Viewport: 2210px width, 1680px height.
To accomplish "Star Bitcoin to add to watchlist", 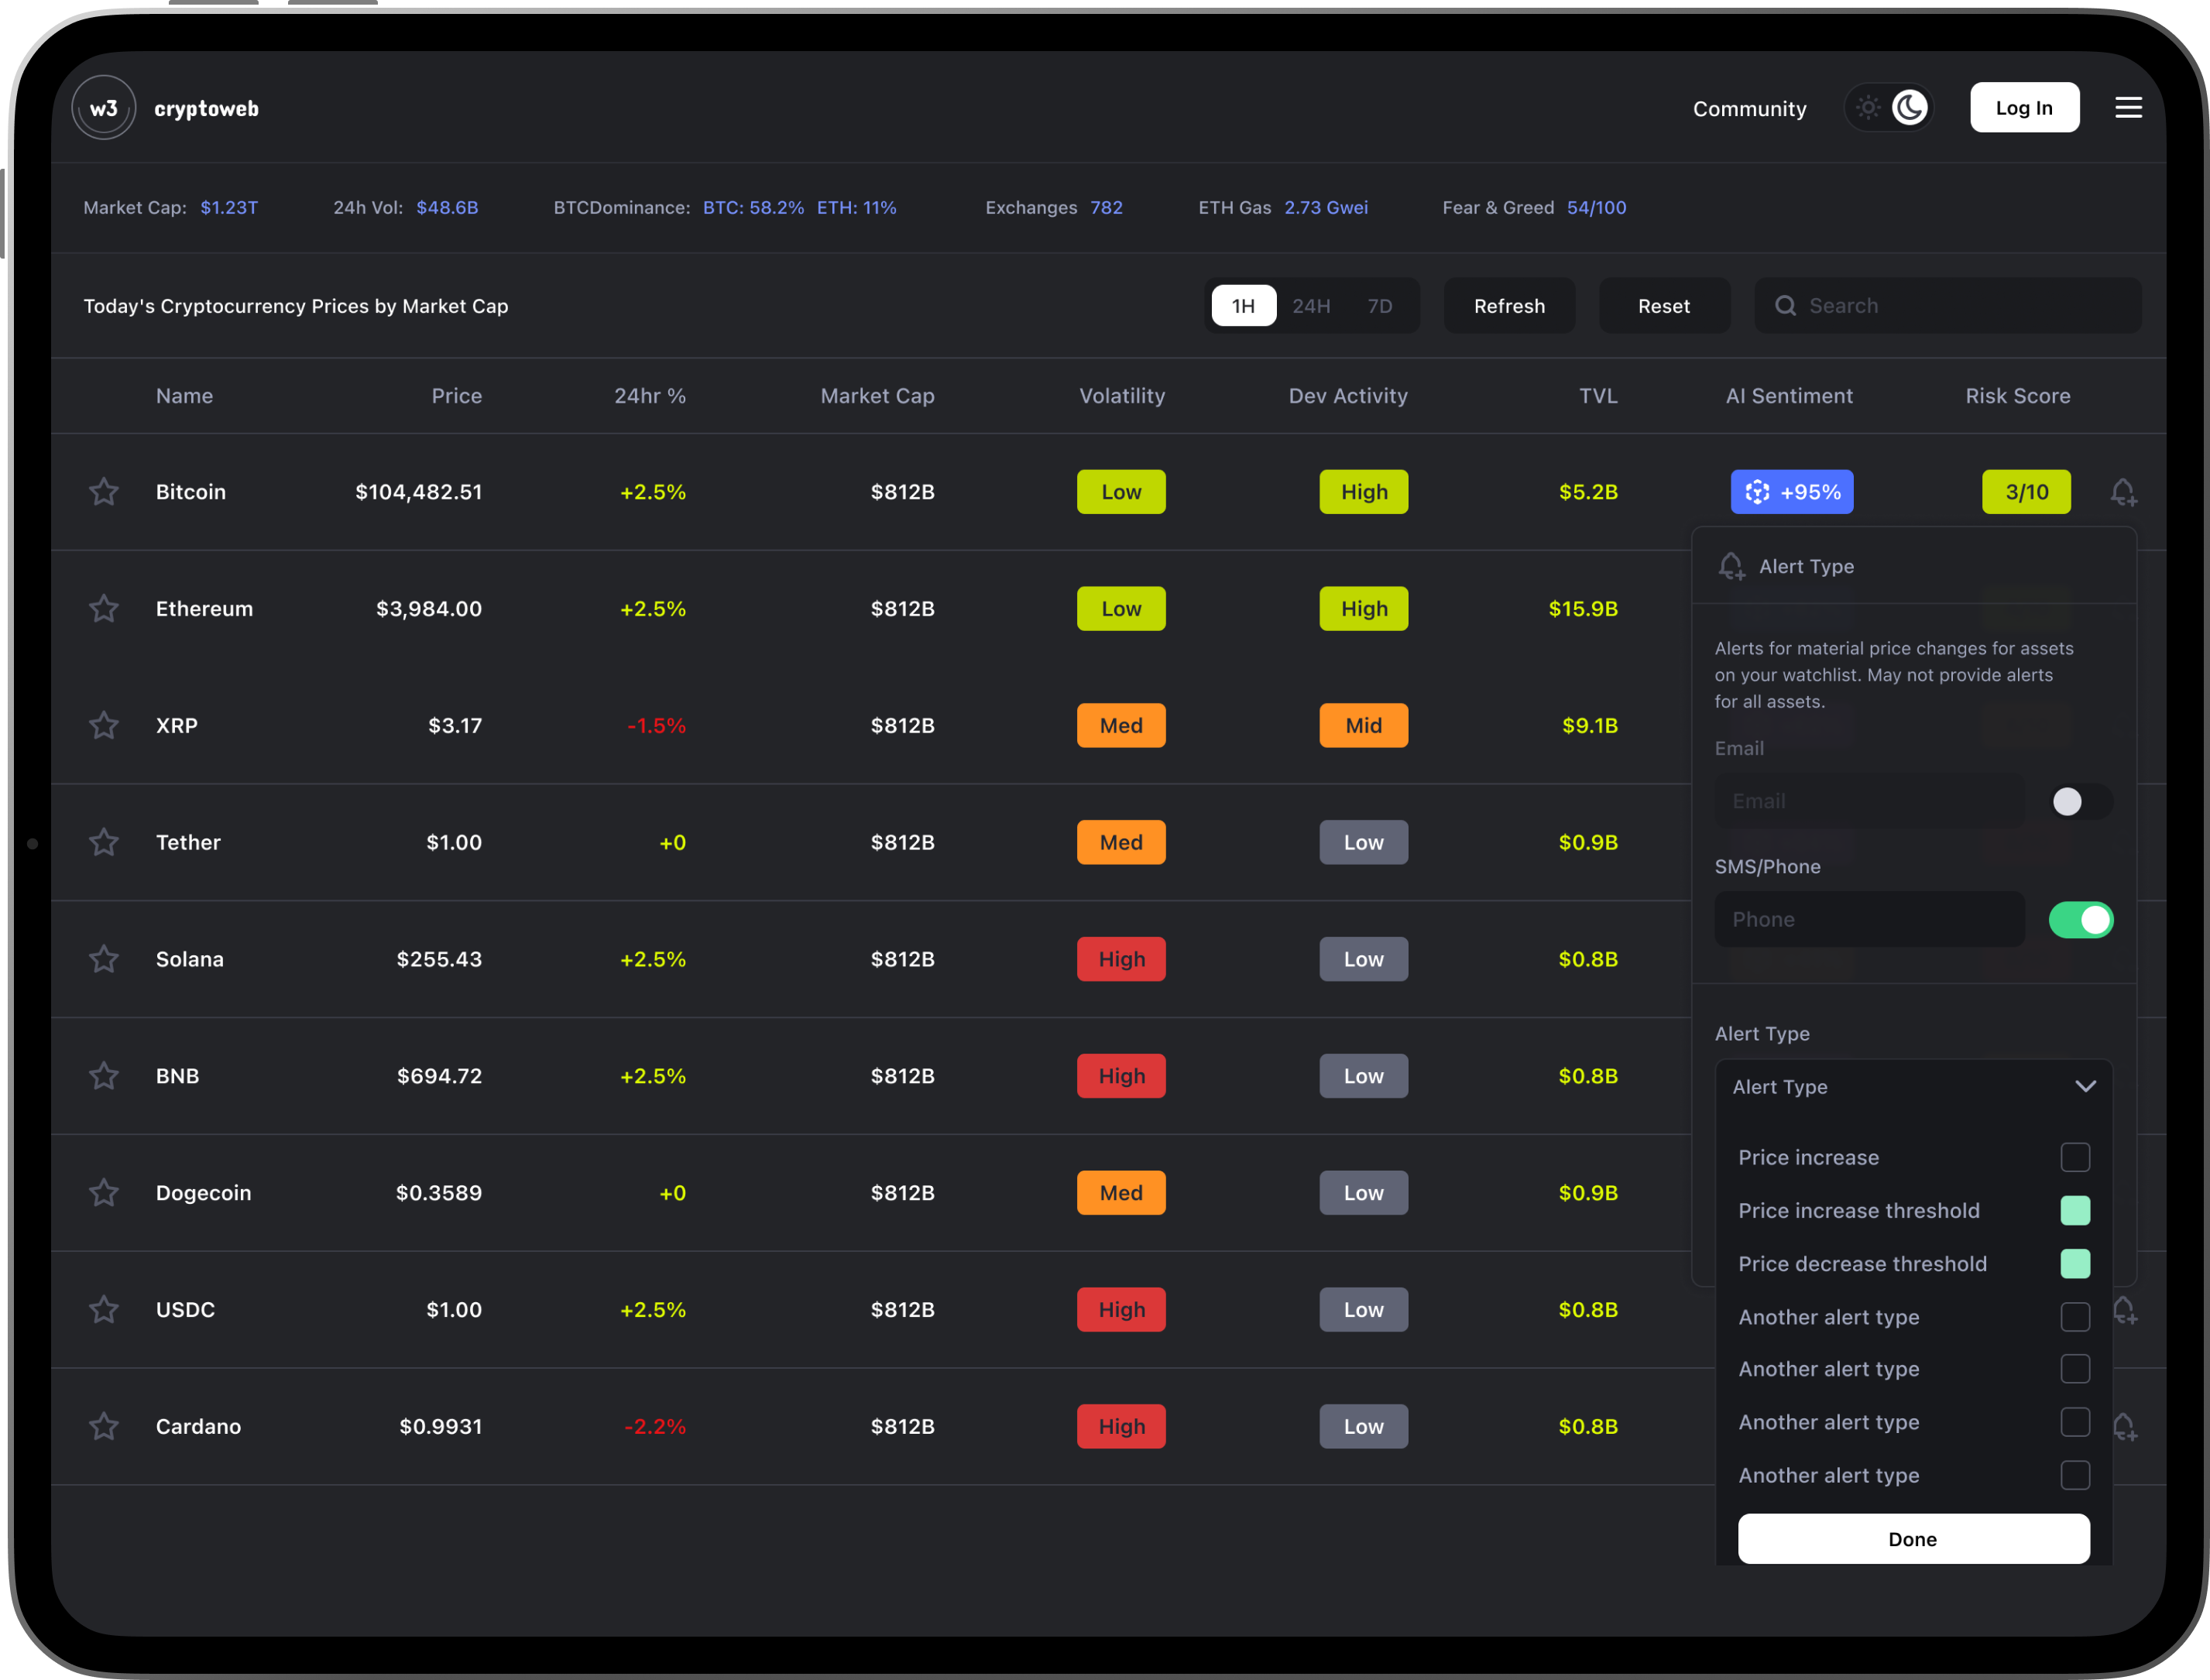I will click(104, 492).
